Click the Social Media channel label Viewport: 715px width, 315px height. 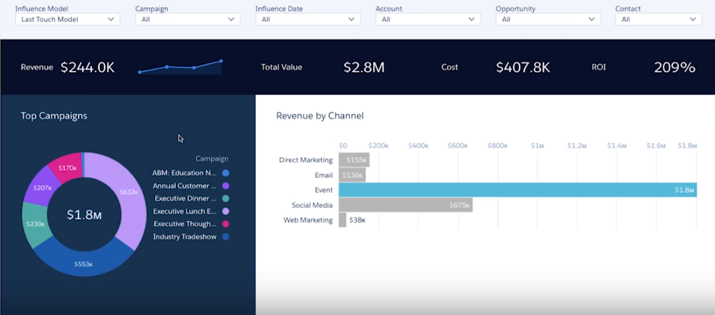[x=312, y=205]
